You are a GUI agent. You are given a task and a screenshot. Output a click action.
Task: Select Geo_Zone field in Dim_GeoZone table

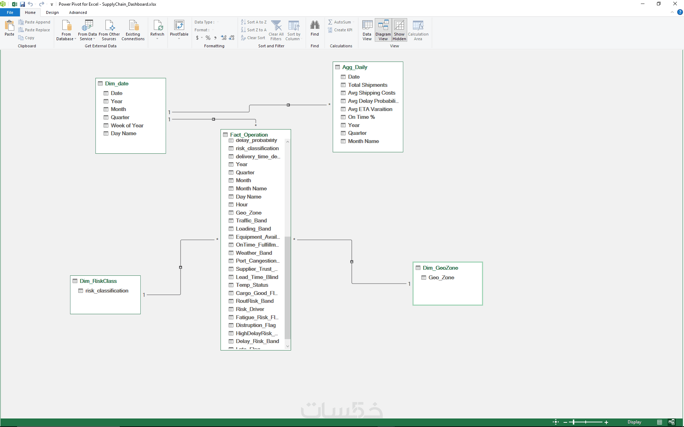pyautogui.click(x=441, y=278)
